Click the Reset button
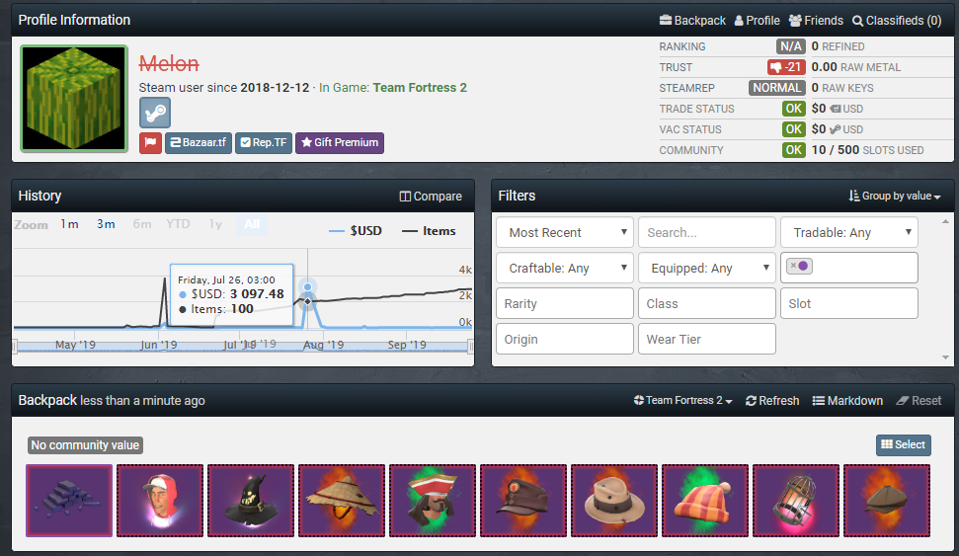The image size is (959, 556). (919, 401)
